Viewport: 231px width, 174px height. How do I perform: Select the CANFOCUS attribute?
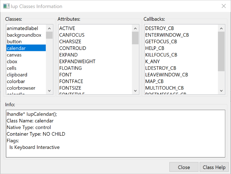[72, 35]
